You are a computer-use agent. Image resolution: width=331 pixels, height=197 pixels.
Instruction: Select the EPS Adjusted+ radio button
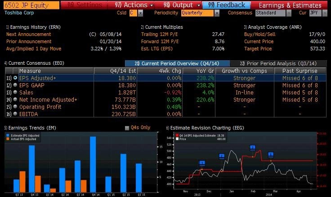click(15, 78)
